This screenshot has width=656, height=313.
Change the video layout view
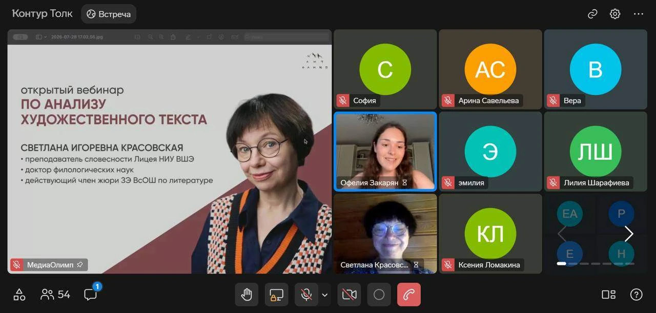[608, 295]
